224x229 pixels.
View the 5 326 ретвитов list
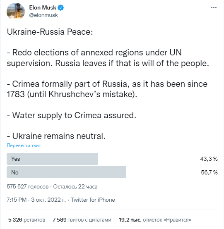pos(26,219)
